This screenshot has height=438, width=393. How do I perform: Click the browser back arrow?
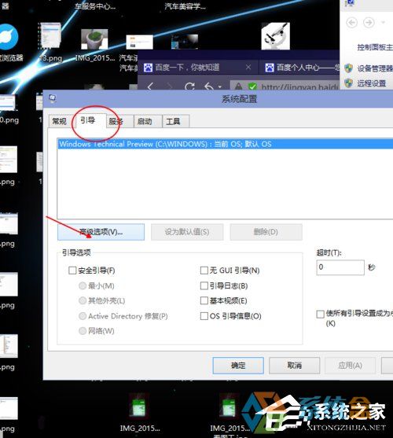click(150, 86)
